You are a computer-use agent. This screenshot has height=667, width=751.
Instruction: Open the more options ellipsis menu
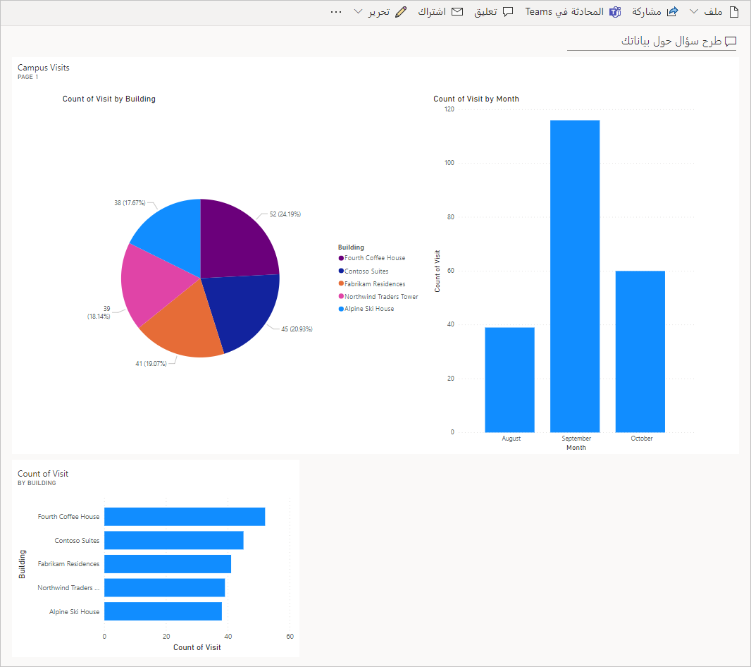click(336, 12)
